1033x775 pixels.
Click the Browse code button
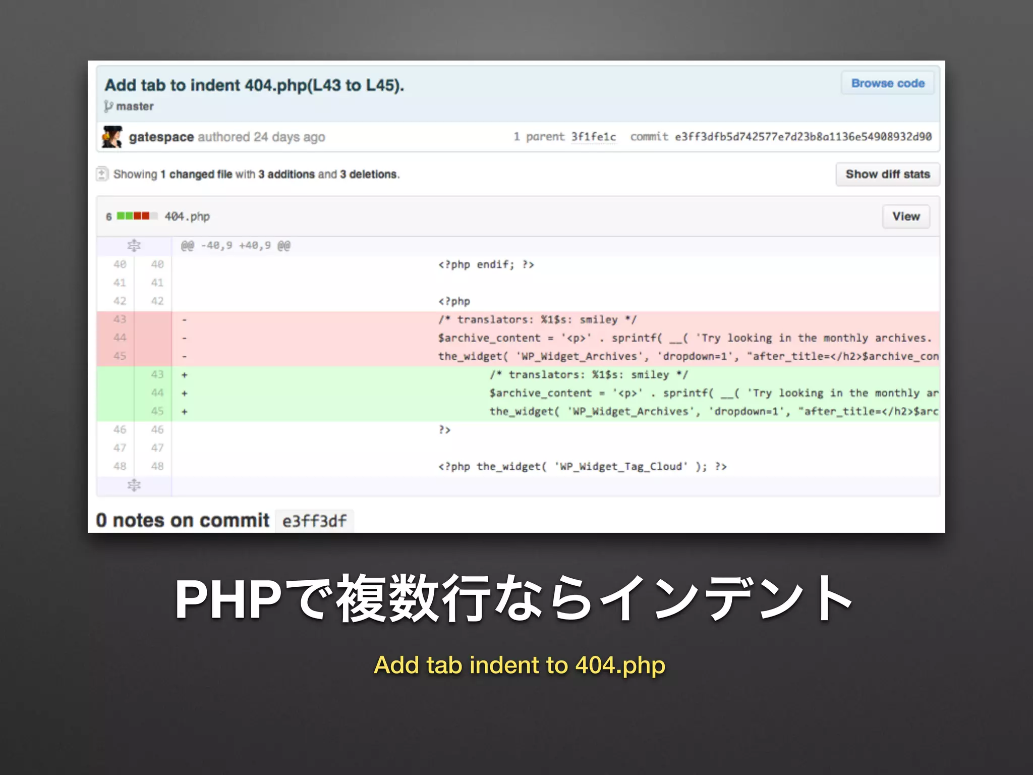[x=887, y=83]
